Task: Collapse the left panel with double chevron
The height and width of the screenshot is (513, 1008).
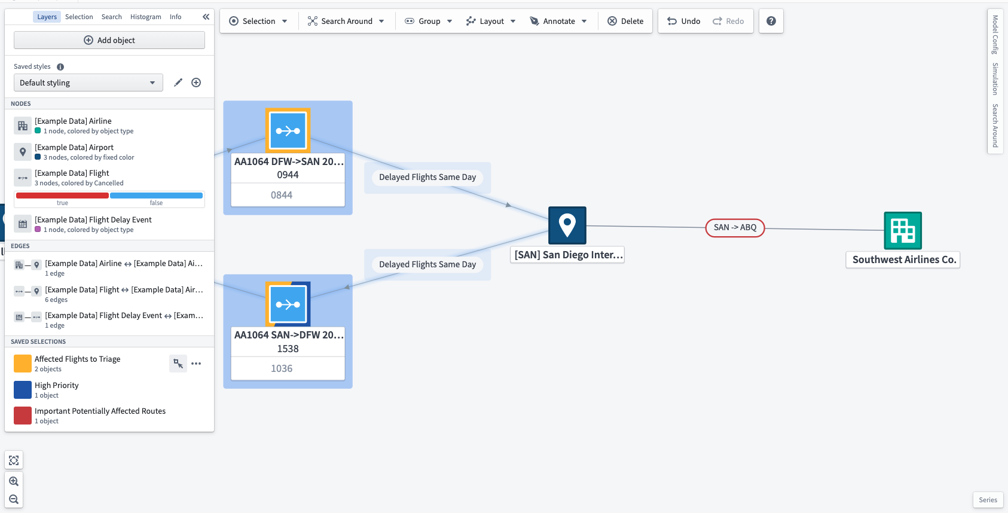Action: click(x=206, y=17)
